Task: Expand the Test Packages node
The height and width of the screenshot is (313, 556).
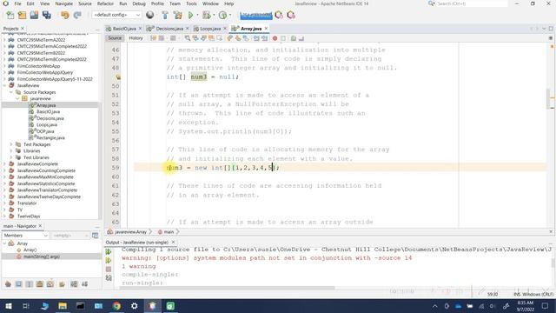Action: click(x=11, y=144)
